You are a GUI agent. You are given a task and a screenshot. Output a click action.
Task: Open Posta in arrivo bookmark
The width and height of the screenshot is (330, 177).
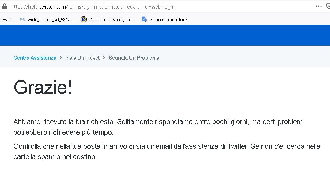[112, 20]
